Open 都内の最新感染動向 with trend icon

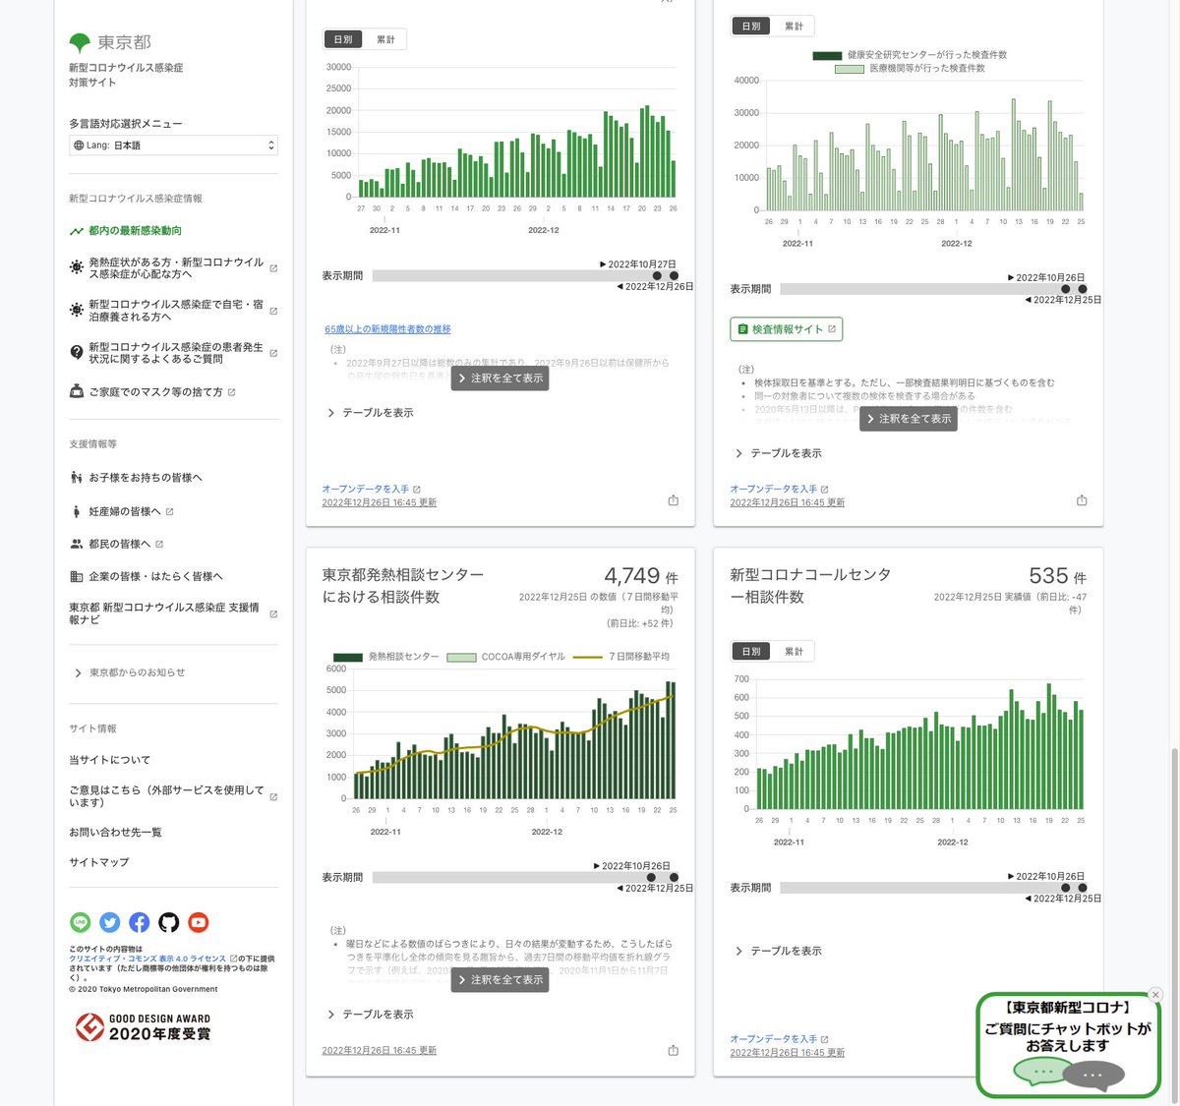(x=125, y=231)
